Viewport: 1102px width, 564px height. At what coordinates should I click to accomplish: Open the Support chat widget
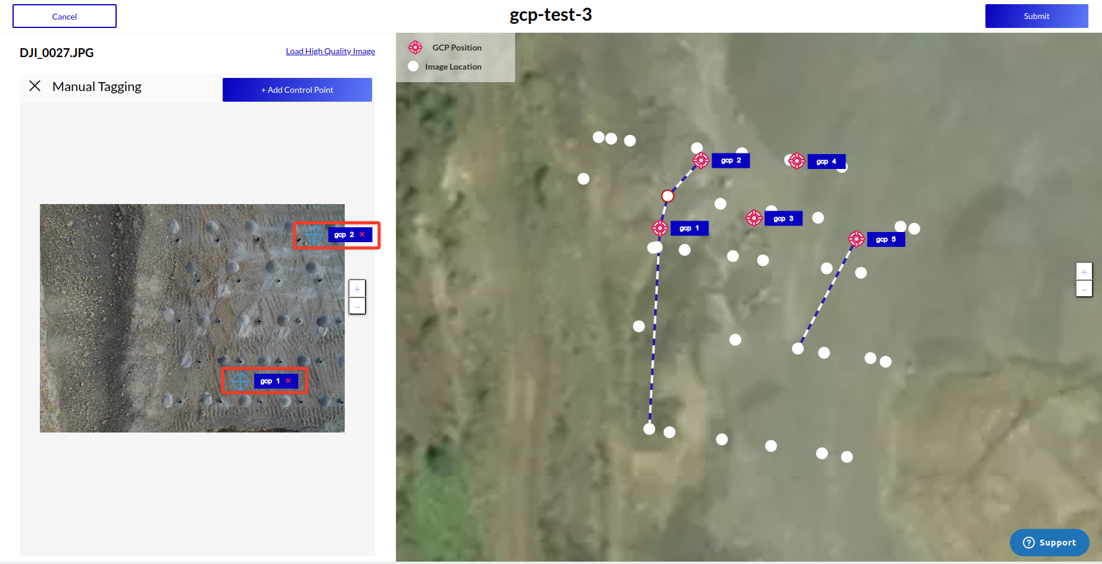click(x=1049, y=543)
